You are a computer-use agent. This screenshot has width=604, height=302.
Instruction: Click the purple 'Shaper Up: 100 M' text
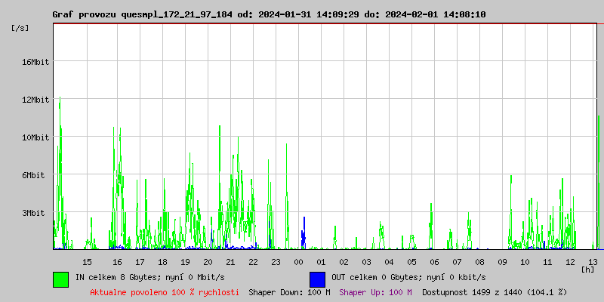click(x=375, y=292)
